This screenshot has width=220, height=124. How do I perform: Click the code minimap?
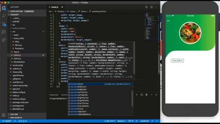(x=152, y=26)
